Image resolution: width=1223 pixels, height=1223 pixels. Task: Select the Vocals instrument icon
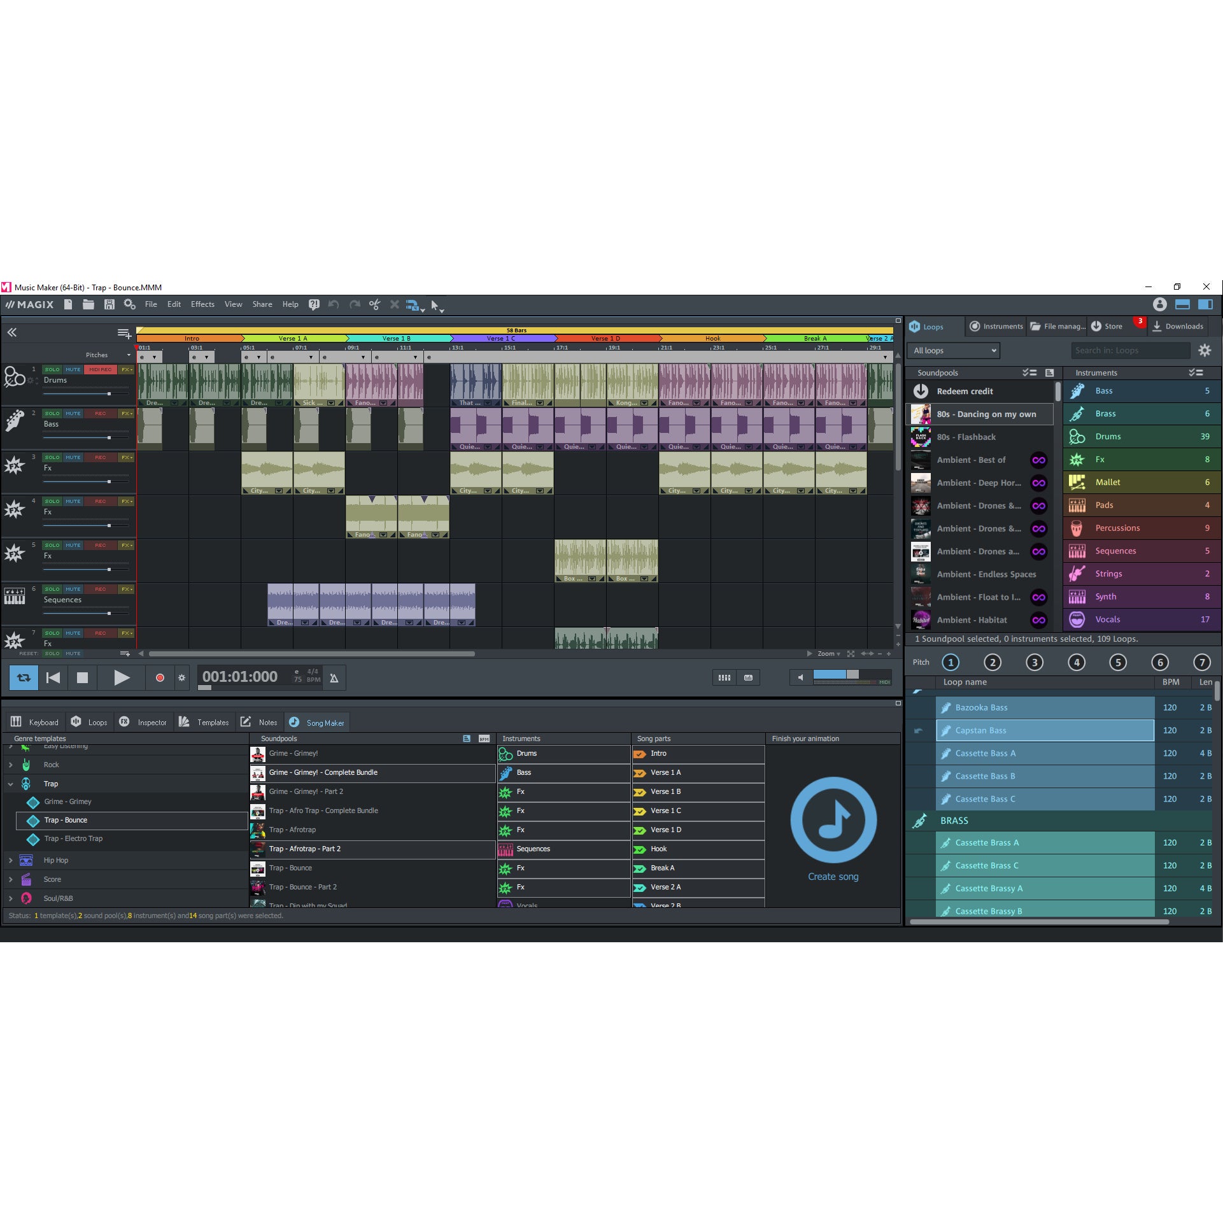(1077, 619)
